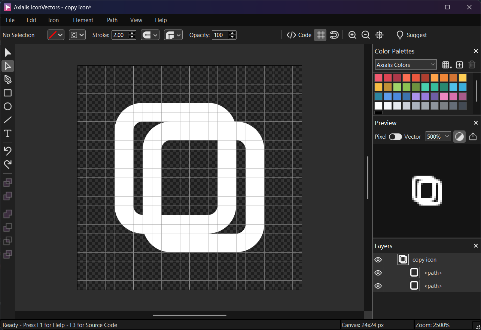Screen dimensions: 481x330
Task: Hide the first path layer
Action: point(378,272)
